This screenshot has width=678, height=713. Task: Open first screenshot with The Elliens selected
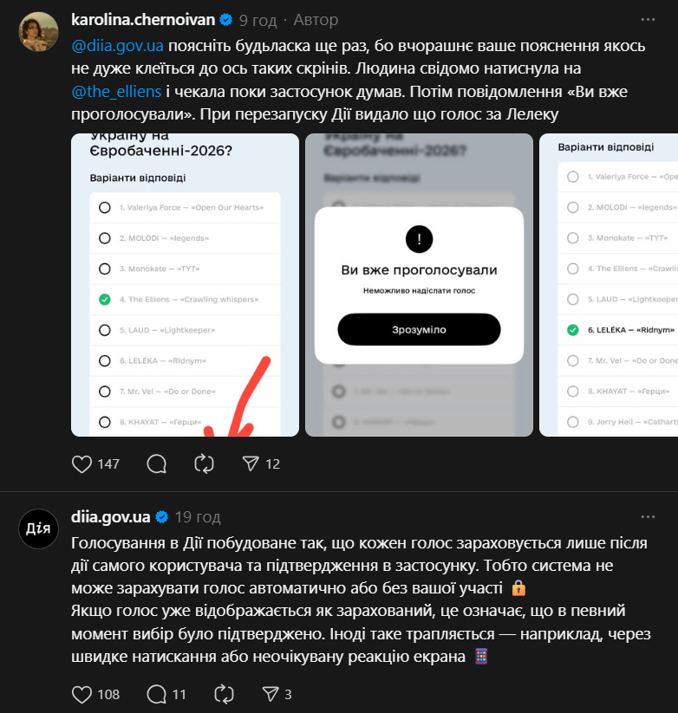186,285
